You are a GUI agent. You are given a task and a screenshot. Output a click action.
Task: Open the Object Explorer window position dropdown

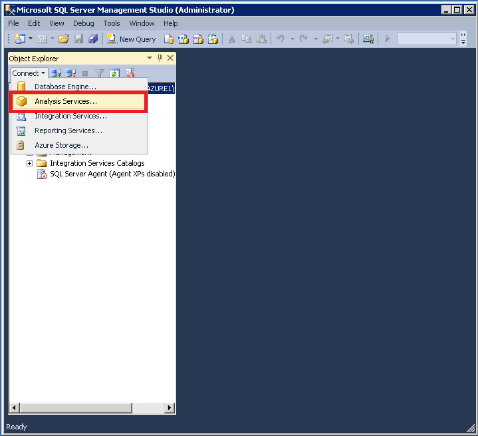(150, 58)
